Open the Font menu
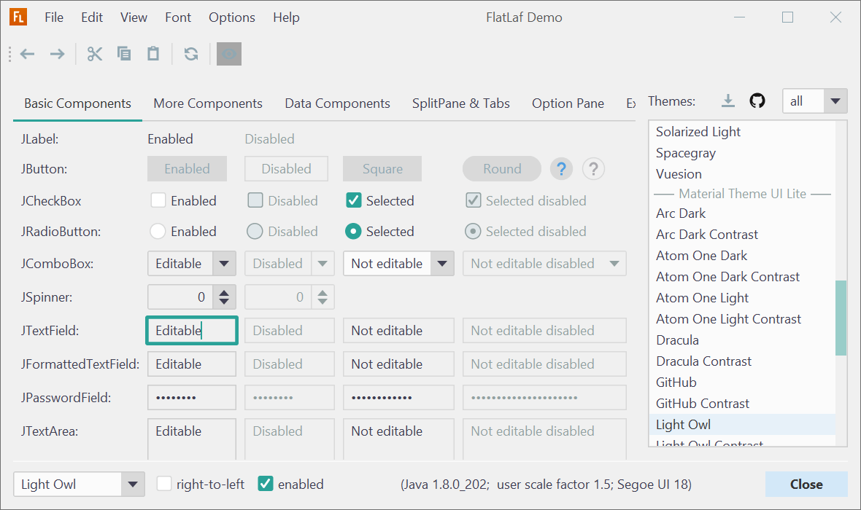Viewport: 861px width, 510px height. (178, 17)
